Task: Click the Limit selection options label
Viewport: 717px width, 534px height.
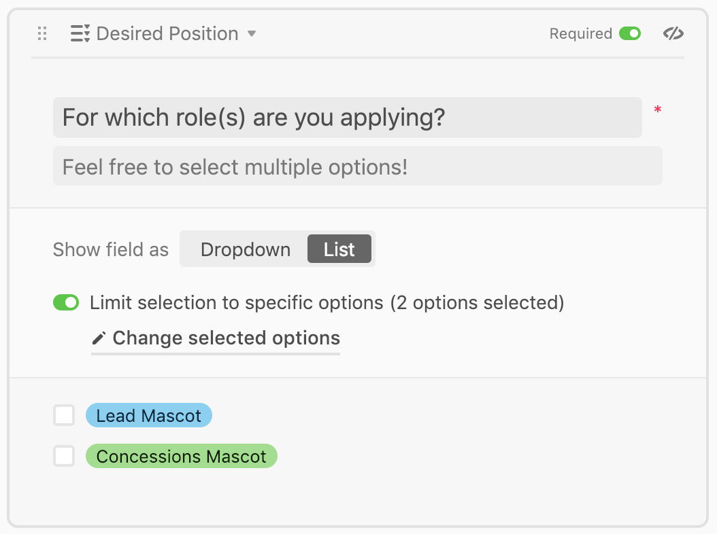Action: point(327,302)
